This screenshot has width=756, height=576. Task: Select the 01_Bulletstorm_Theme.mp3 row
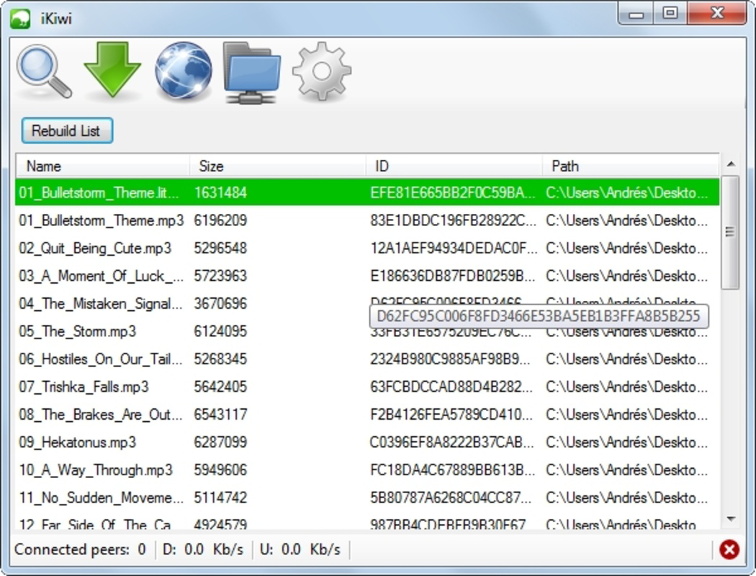[367, 220]
